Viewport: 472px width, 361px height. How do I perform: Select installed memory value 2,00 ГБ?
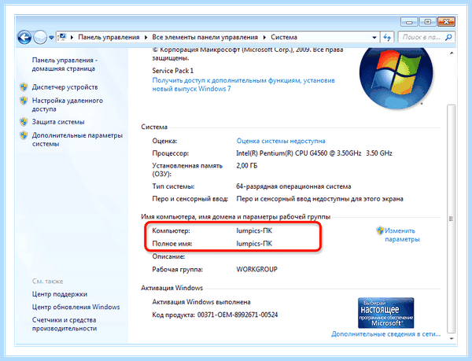(246, 165)
